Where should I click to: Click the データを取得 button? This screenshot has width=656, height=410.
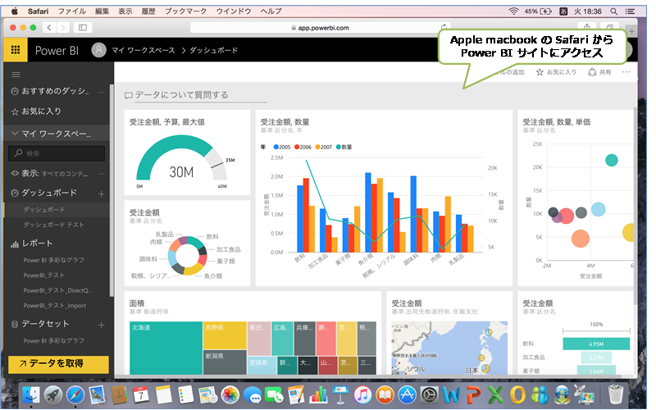(58, 364)
